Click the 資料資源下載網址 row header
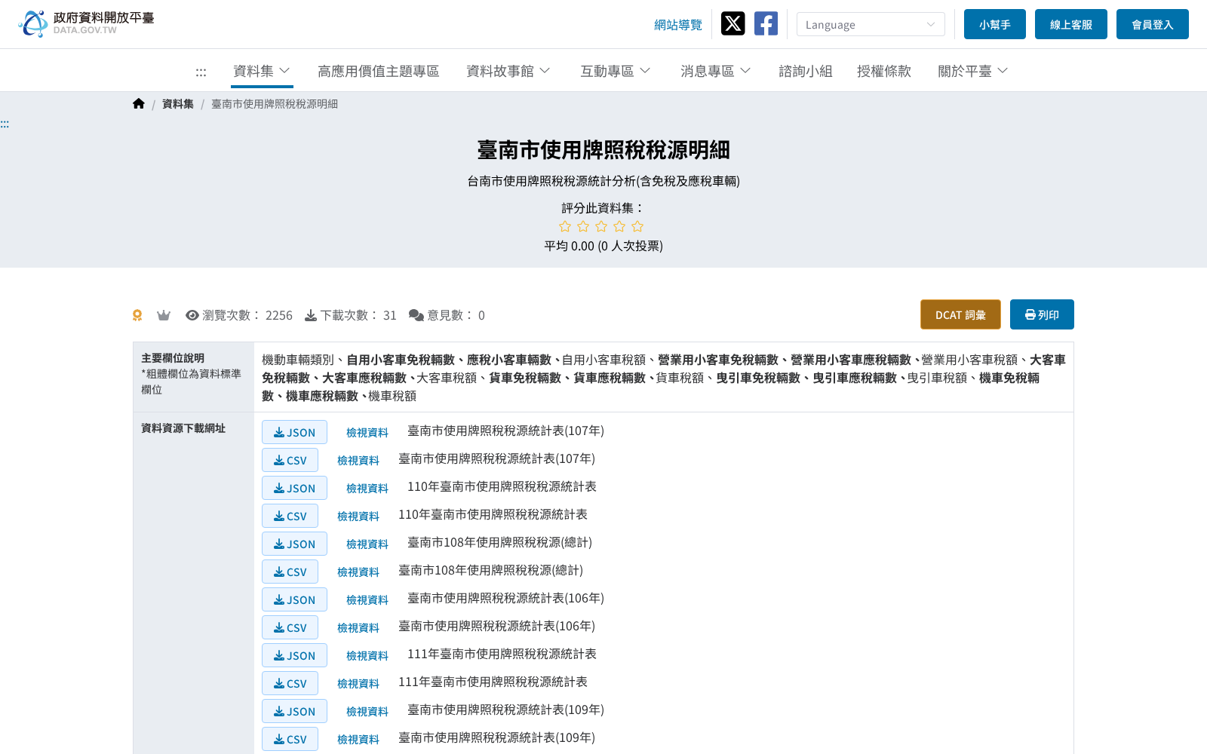This screenshot has width=1207, height=754. 193,583
